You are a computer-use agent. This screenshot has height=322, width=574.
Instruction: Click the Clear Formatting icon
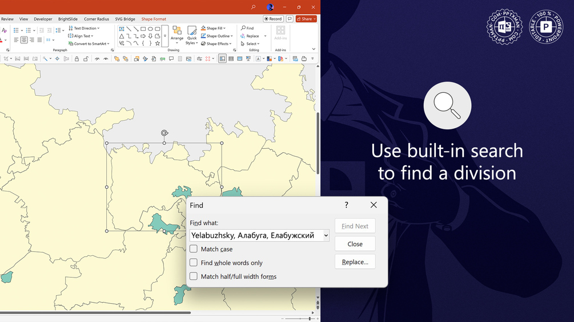(x=4, y=30)
